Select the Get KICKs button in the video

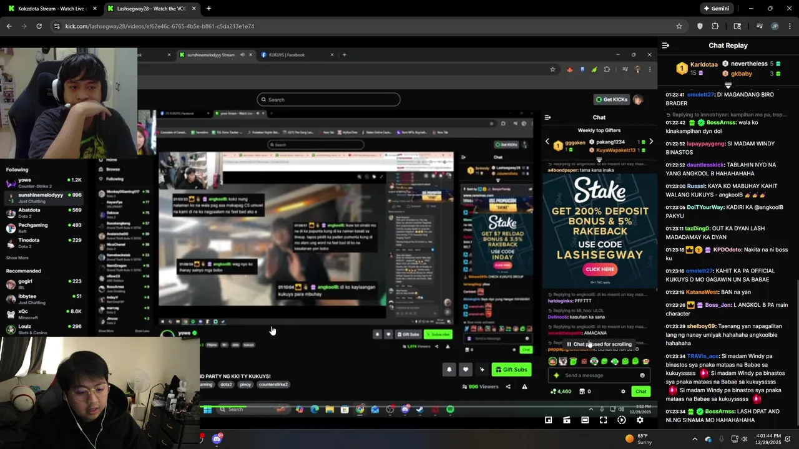tap(612, 99)
